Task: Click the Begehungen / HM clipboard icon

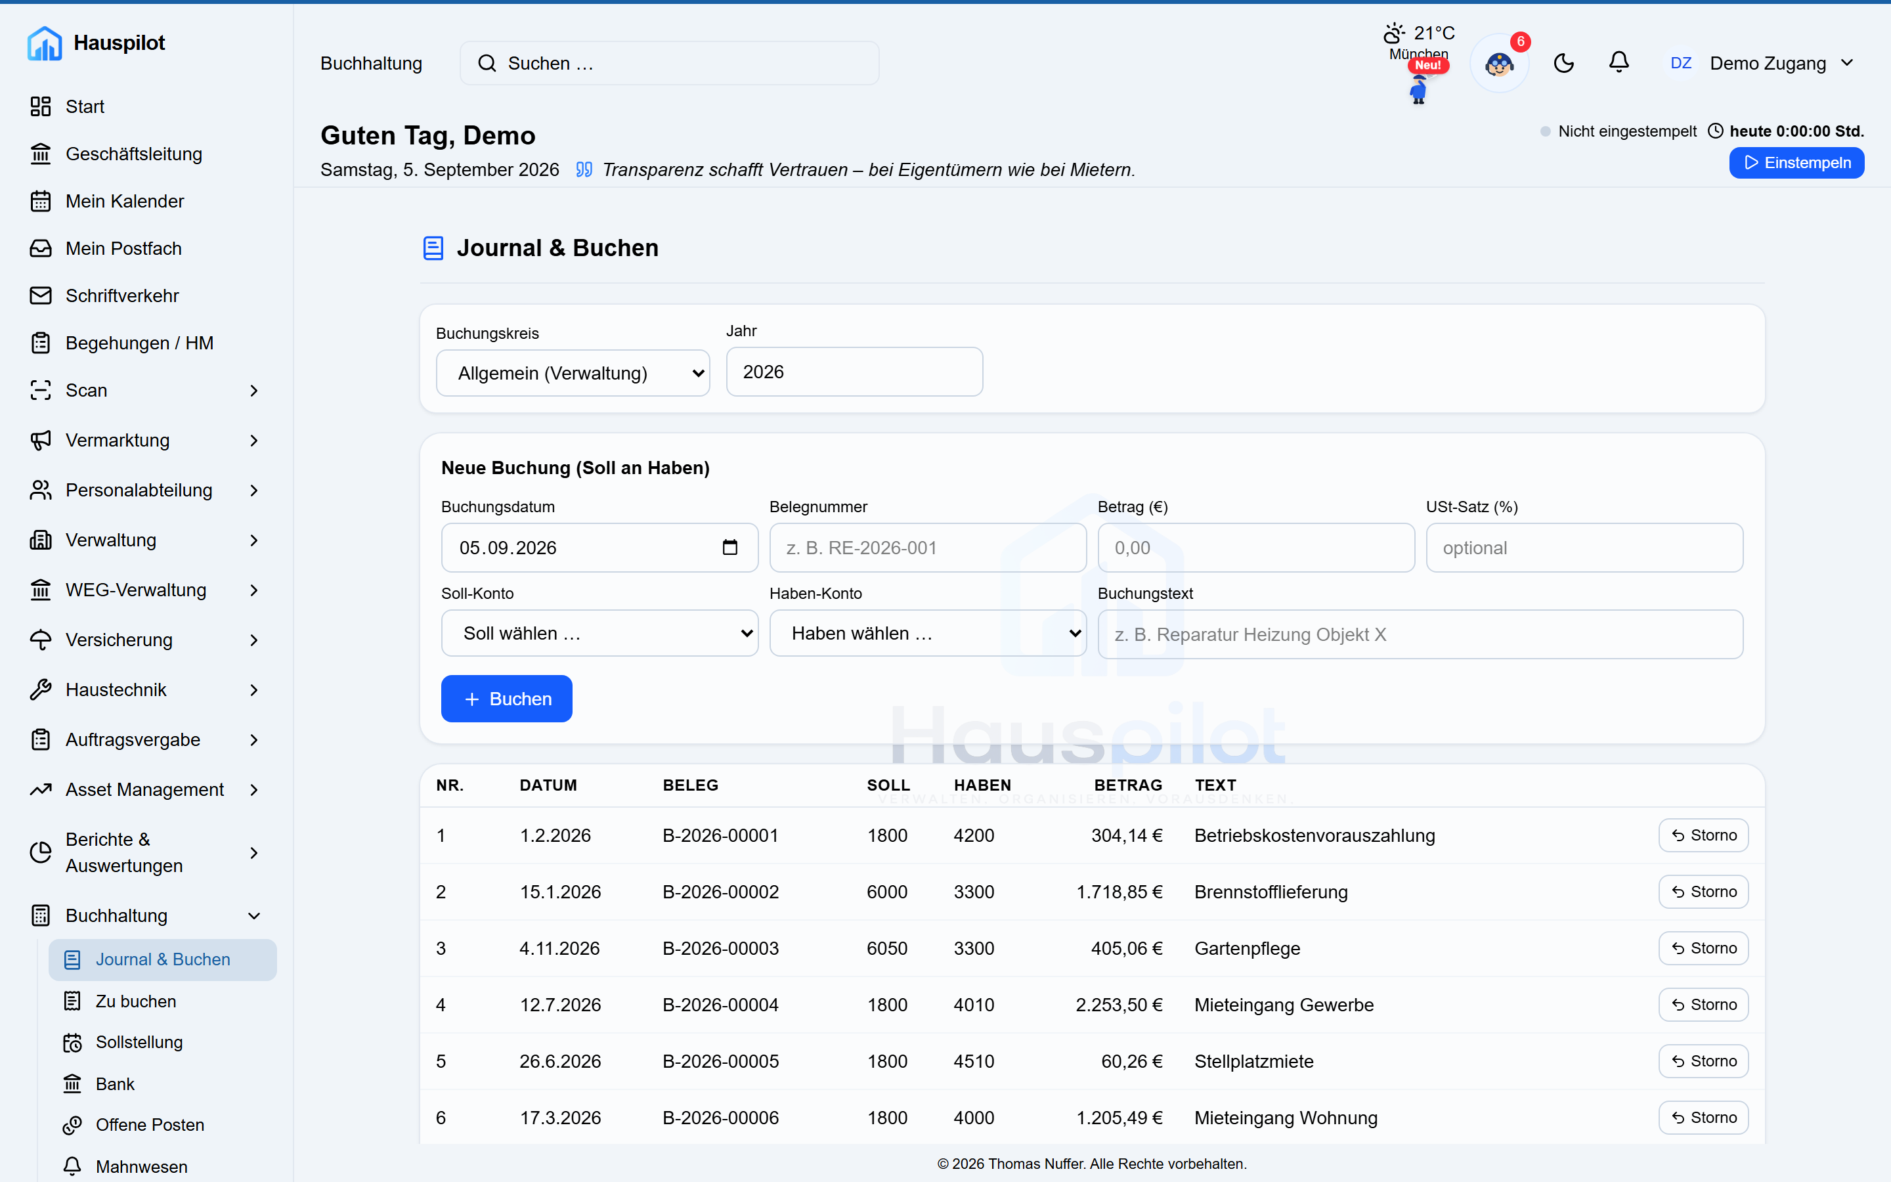Action: tap(41, 343)
